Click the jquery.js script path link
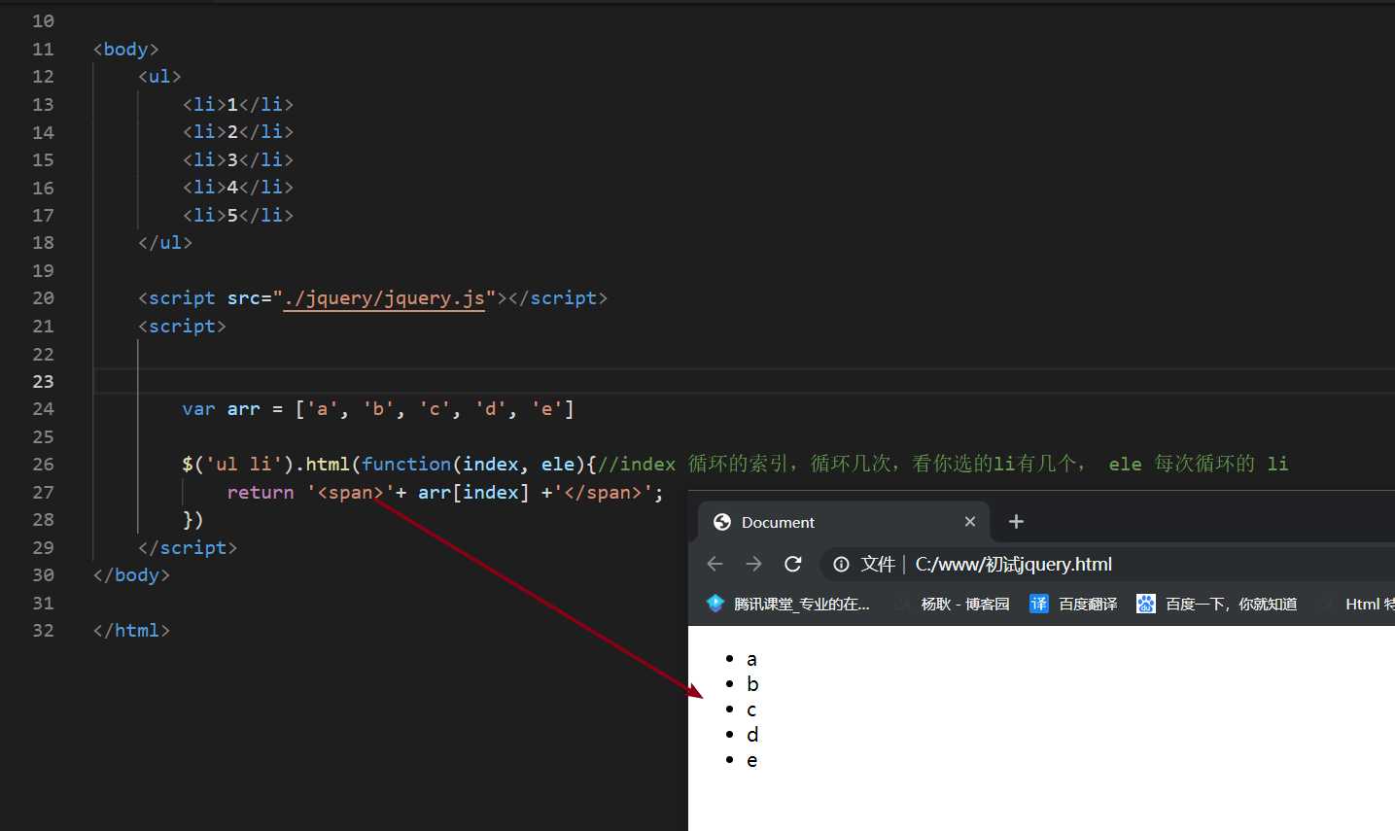The height and width of the screenshot is (831, 1395). [x=384, y=298]
